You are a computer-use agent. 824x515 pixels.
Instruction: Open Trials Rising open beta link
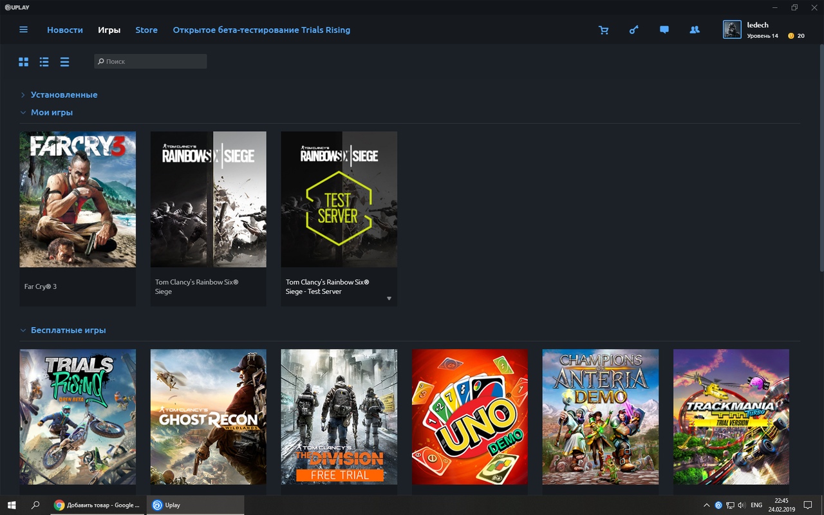261,30
